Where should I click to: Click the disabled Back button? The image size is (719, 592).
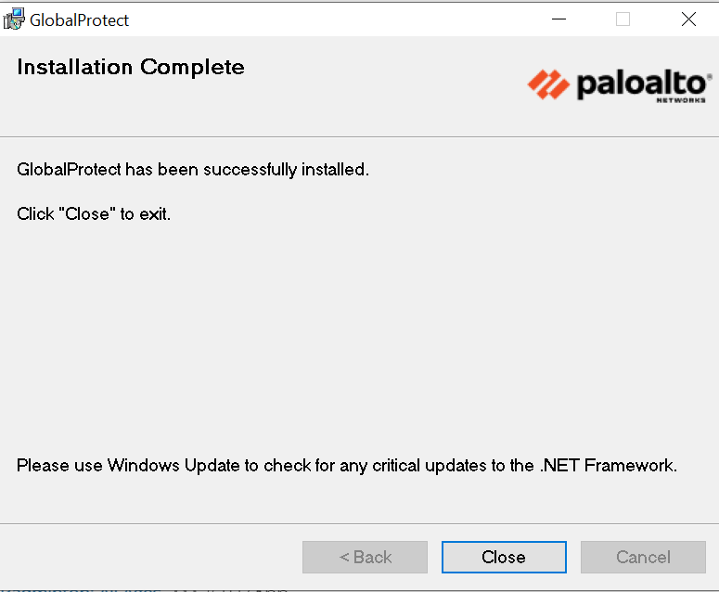coord(365,557)
